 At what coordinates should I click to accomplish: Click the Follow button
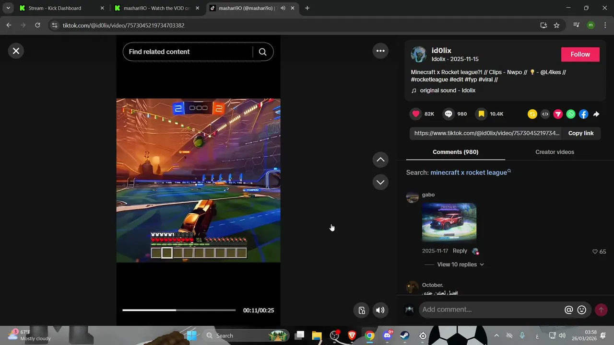[580, 55]
